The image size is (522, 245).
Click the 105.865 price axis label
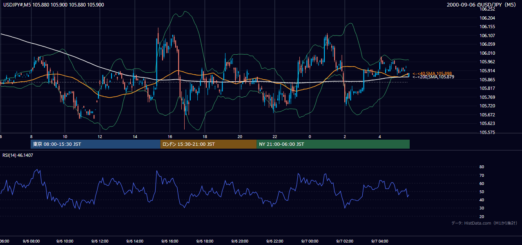click(487, 80)
